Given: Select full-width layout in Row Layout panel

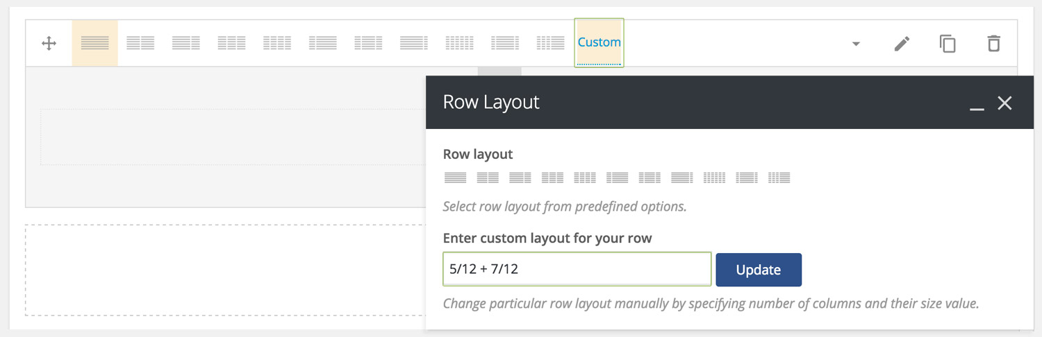Looking at the screenshot, I should 456,178.
